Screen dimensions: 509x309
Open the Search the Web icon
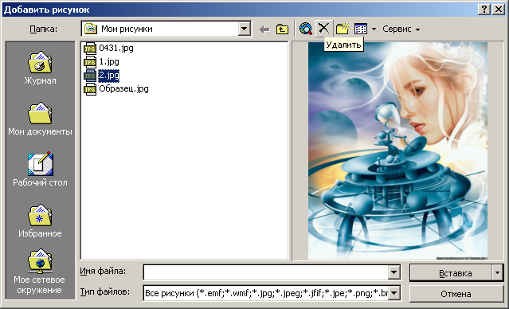pos(305,29)
